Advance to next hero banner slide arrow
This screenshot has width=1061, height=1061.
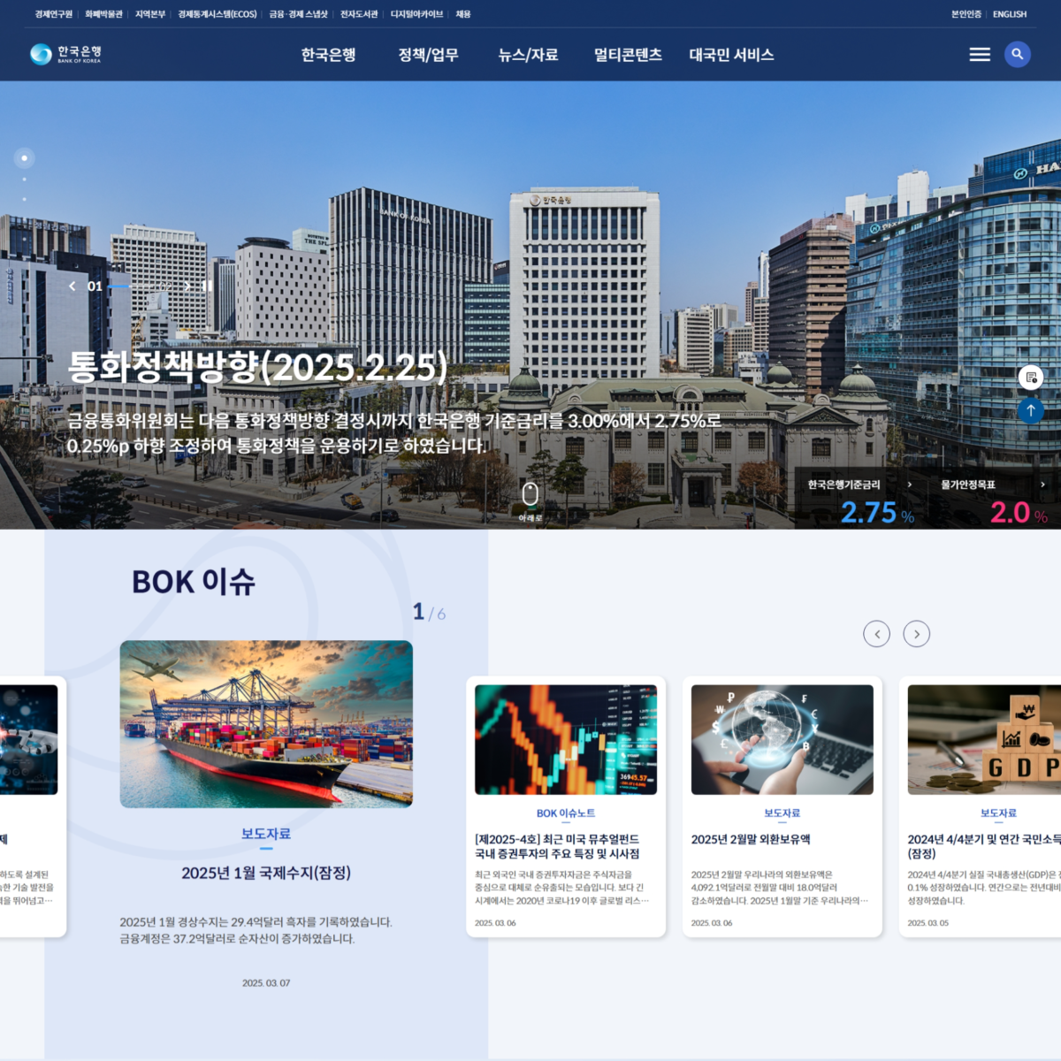187,286
